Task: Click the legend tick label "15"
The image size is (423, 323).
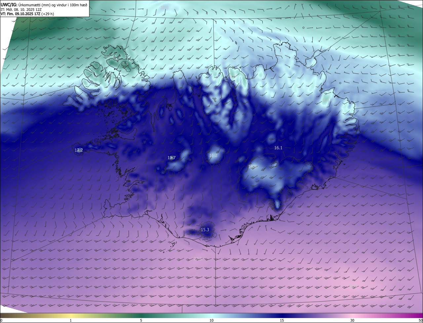Action: click(x=282, y=320)
